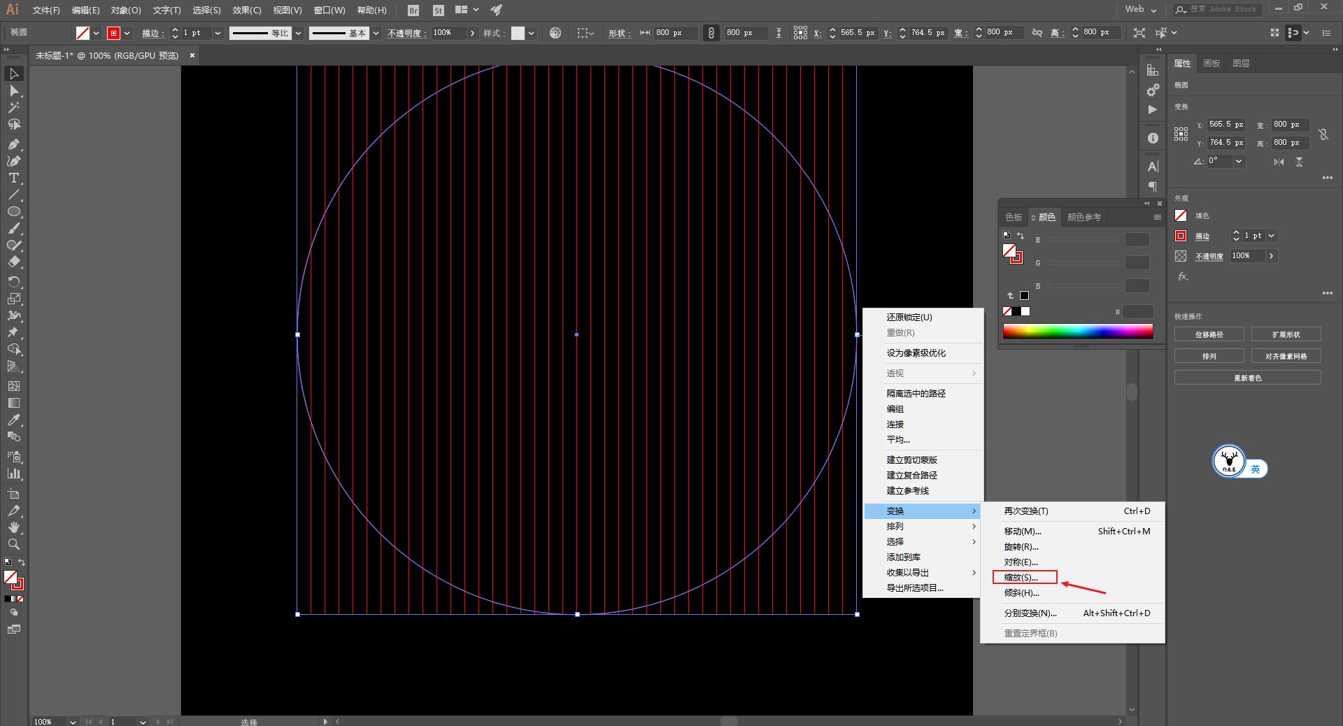The width and height of the screenshot is (1343, 726).
Task: Click the 位移路径 quick action button
Action: (1209, 334)
